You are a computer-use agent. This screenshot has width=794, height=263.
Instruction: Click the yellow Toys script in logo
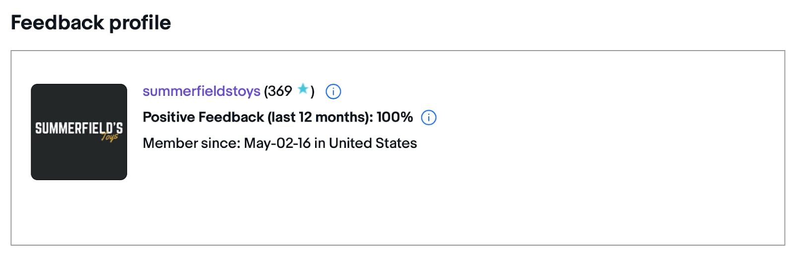tap(110, 137)
